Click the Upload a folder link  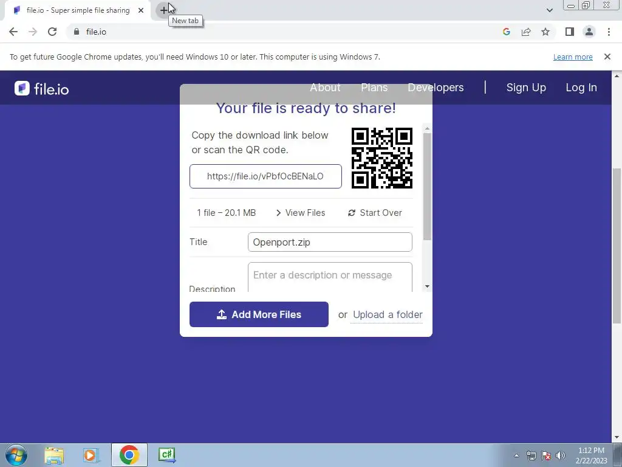[388, 314]
